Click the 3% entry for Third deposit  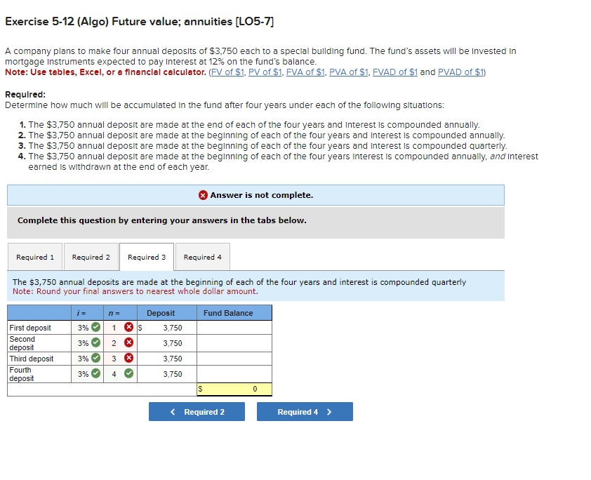(x=82, y=356)
